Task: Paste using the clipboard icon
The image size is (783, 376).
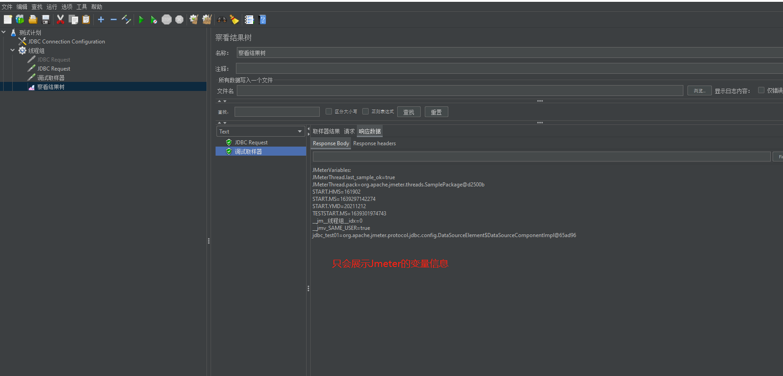Action: [x=86, y=19]
